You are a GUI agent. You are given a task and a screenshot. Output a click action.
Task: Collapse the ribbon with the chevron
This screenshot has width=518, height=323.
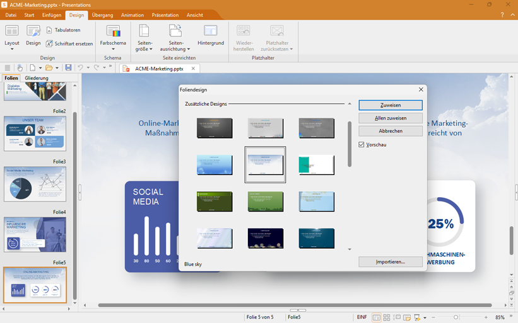coord(513,15)
